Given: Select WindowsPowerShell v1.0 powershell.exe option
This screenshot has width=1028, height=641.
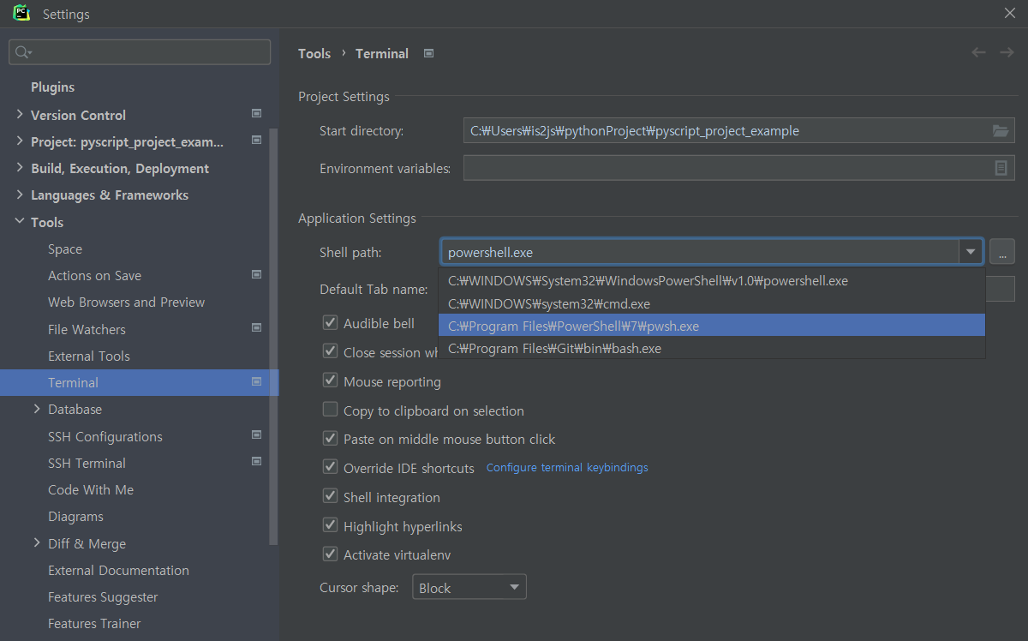Looking at the screenshot, I should [712, 280].
